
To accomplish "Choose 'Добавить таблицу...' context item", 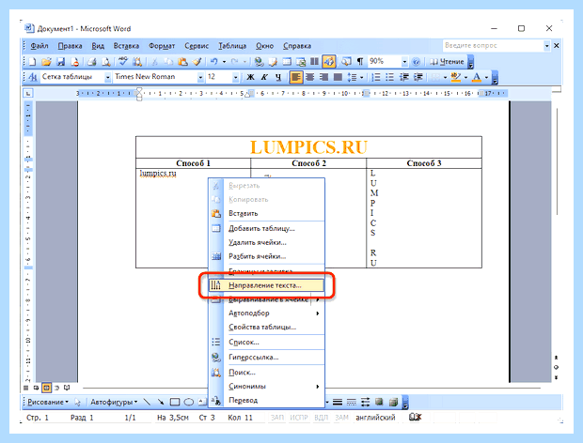I will pyautogui.click(x=266, y=229).
